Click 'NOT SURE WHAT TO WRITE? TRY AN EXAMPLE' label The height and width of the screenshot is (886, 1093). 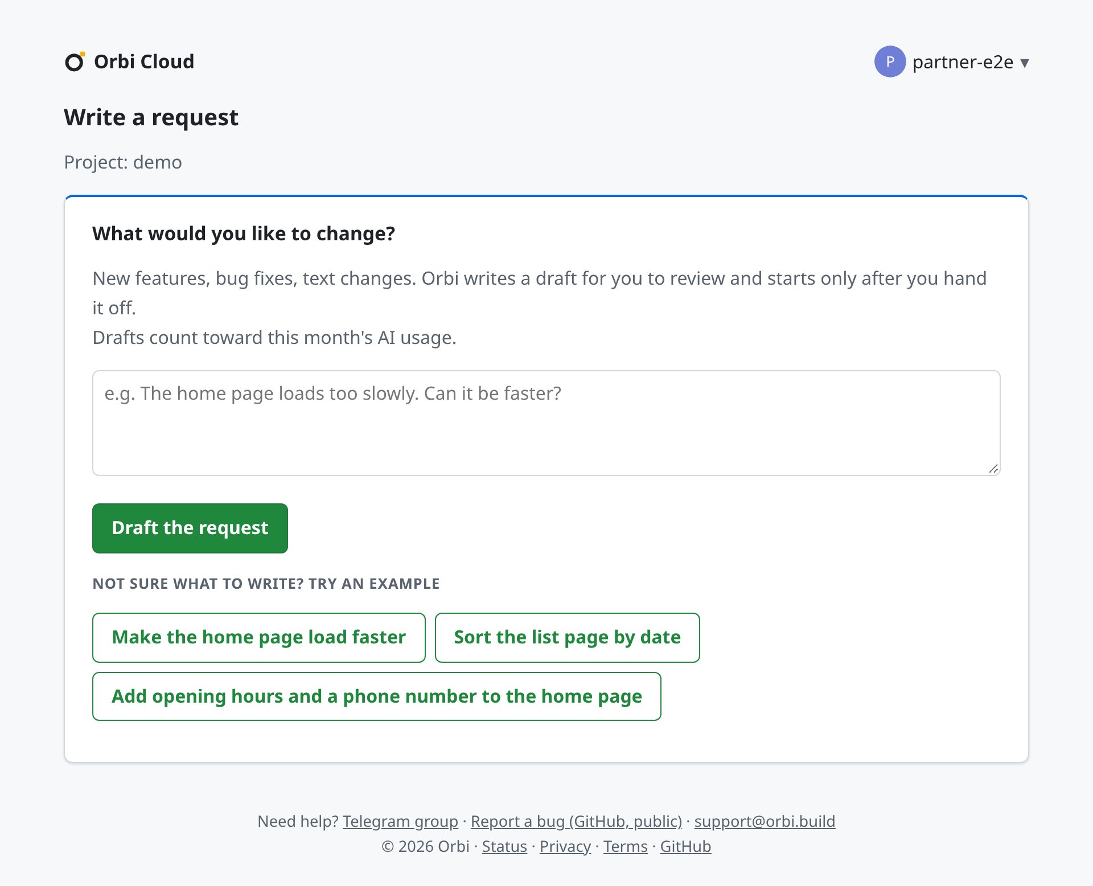coord(266,584)
